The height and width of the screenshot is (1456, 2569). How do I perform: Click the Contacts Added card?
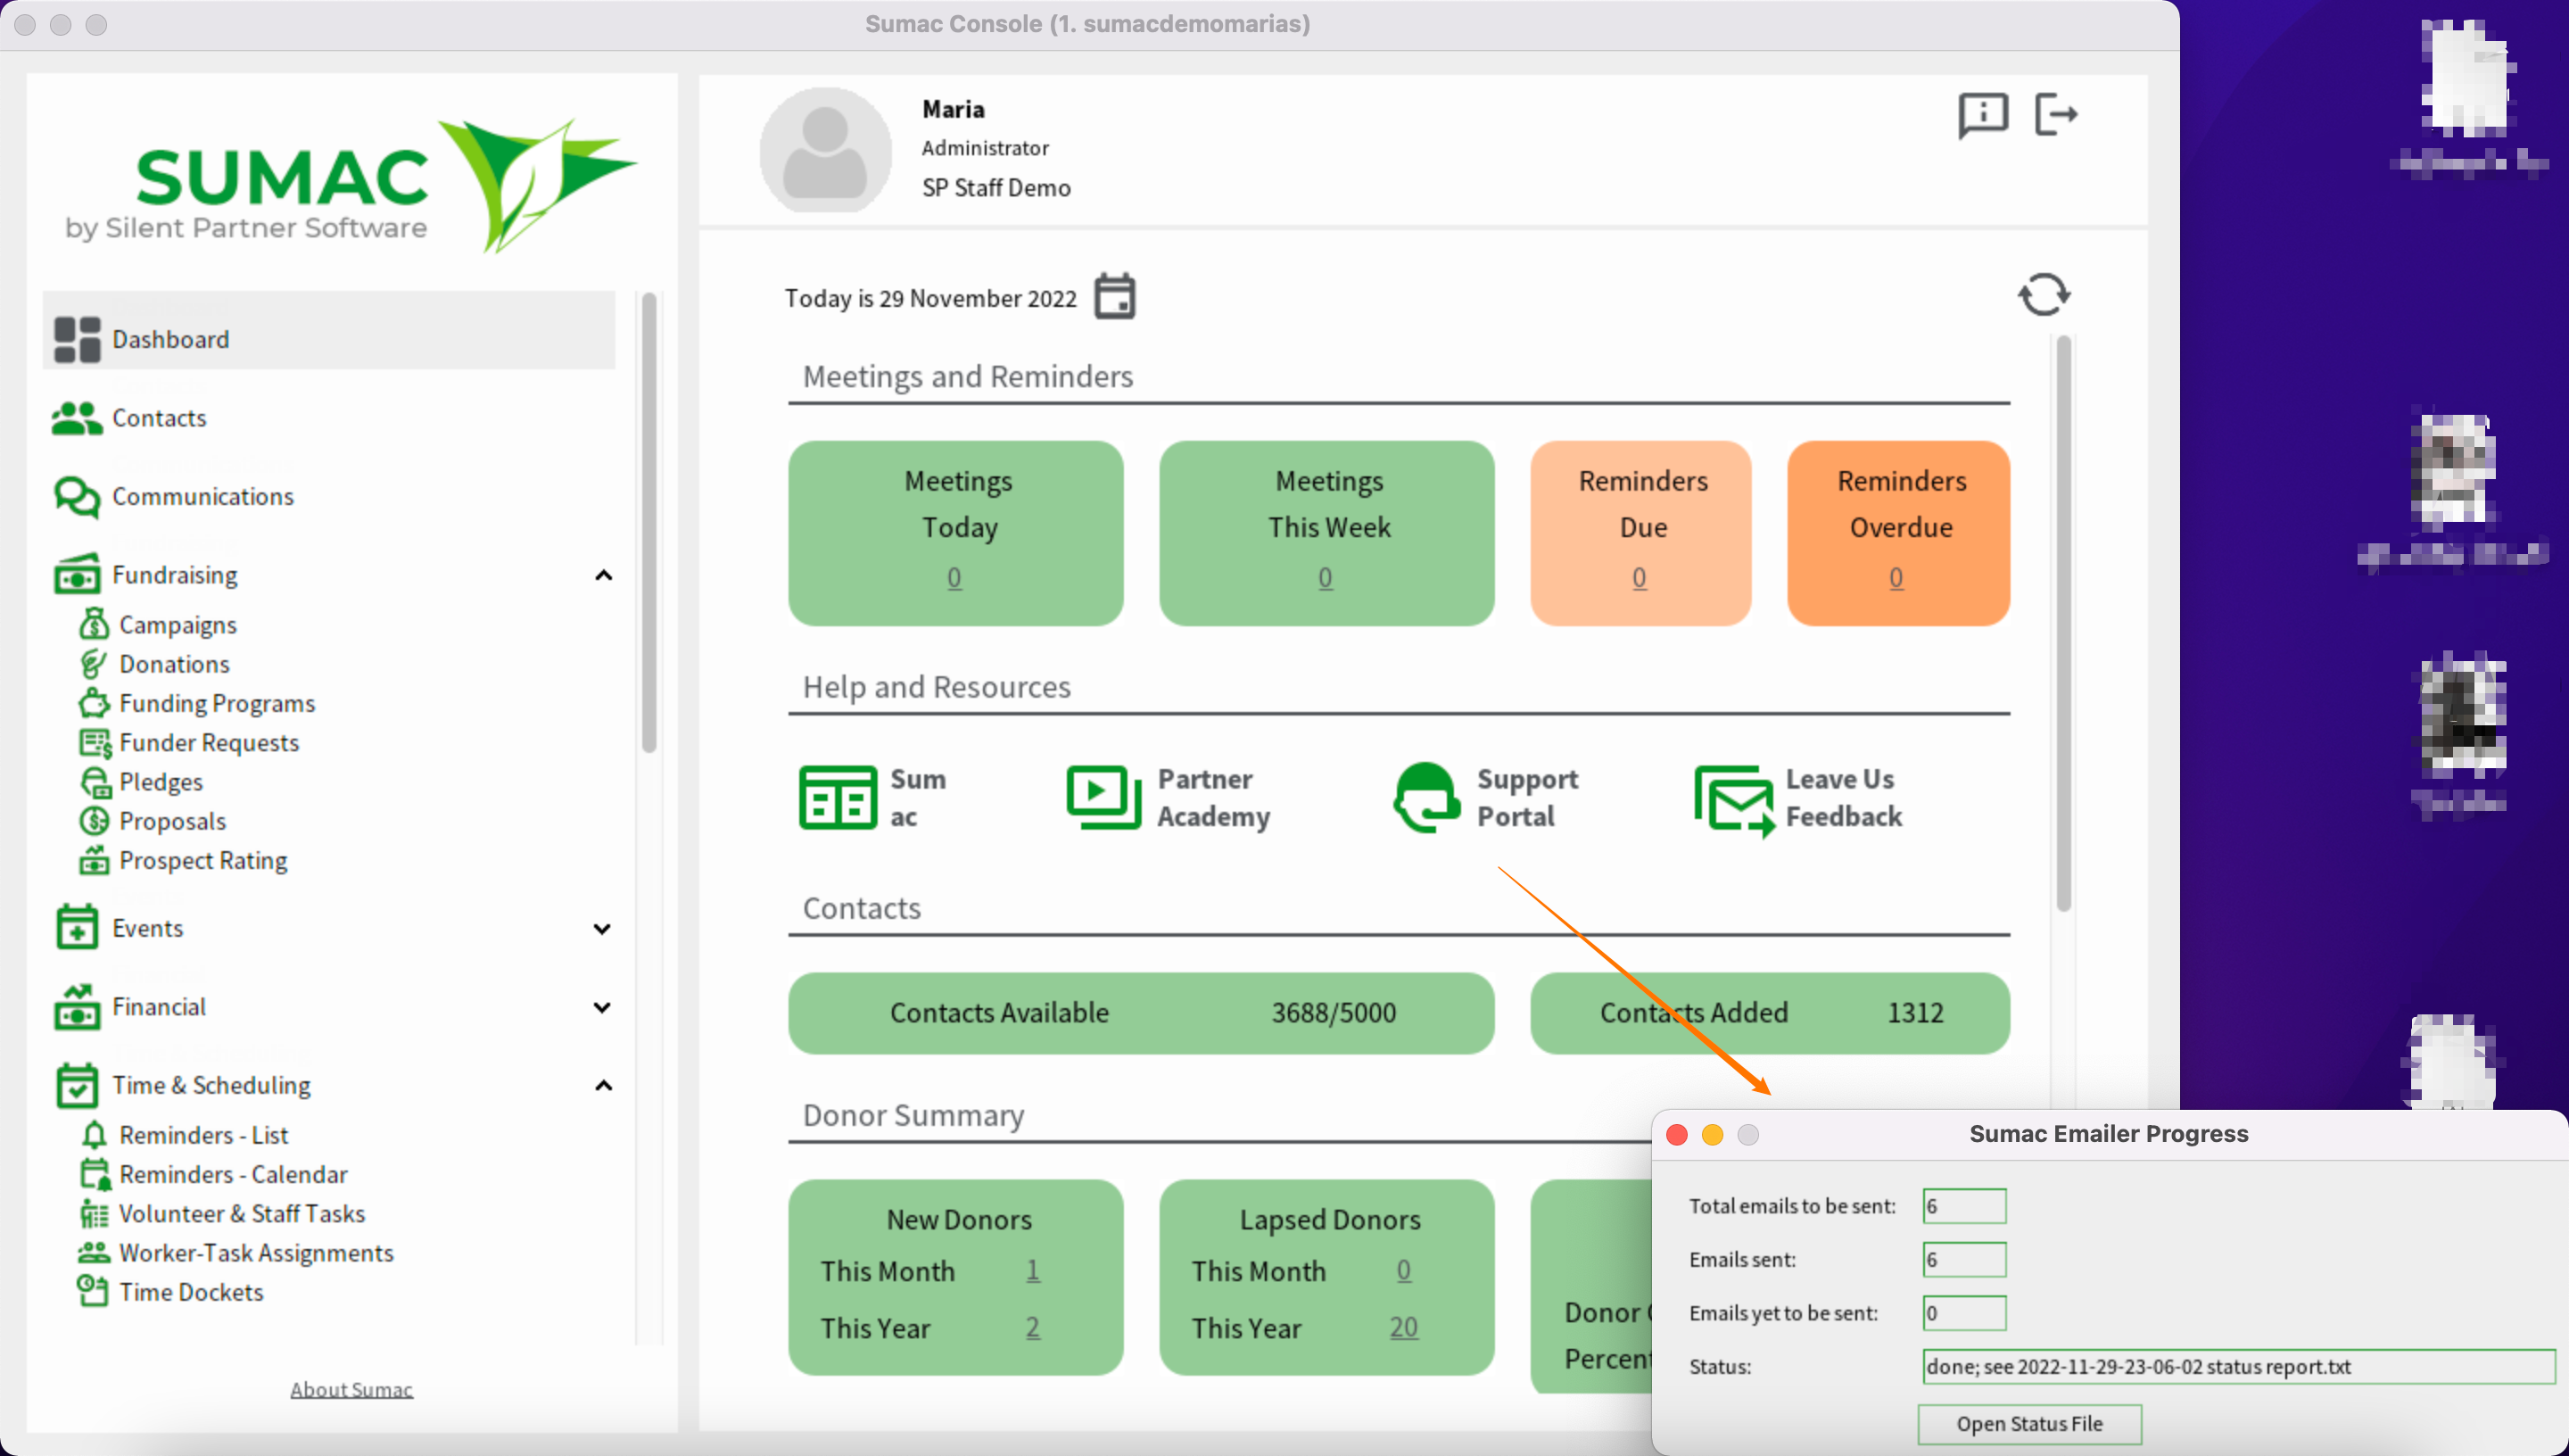[1771, 1013]
